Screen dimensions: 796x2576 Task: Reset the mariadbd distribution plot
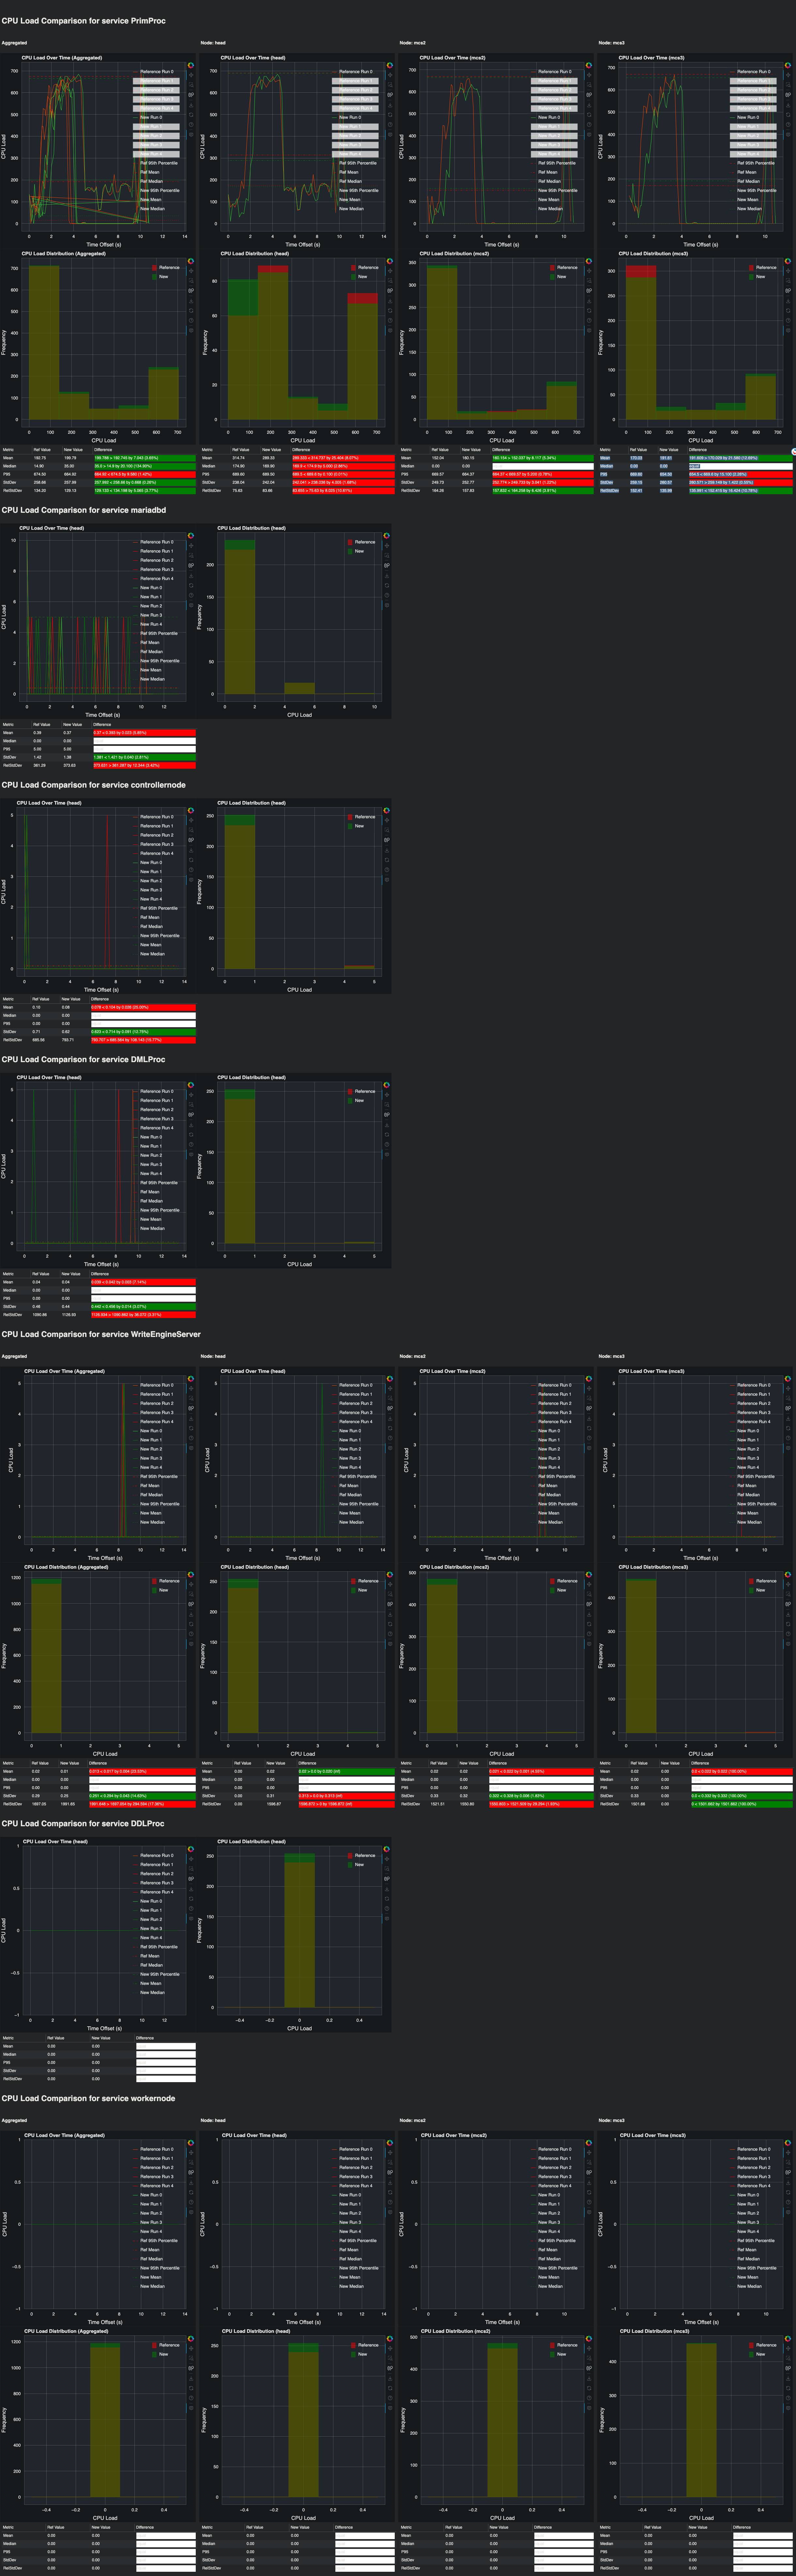click(387, 586)
